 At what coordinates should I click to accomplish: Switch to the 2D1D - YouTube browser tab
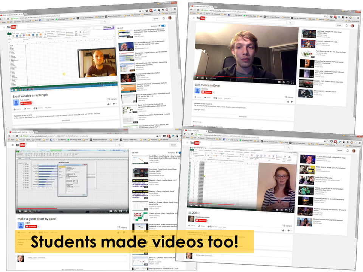pos(193,130)
